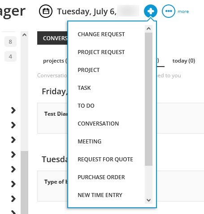Viewport: 204px width, 214px height.
Task: Choose NEW TIME ENTRY option
Action: tap(100, 195)
